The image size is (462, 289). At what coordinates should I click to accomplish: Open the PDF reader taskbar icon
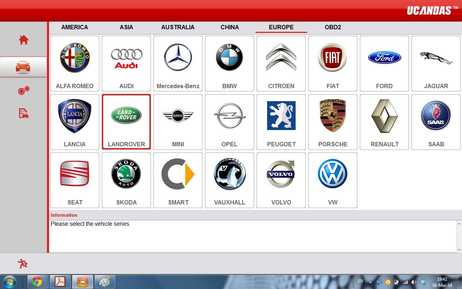(x=60, y=281)
